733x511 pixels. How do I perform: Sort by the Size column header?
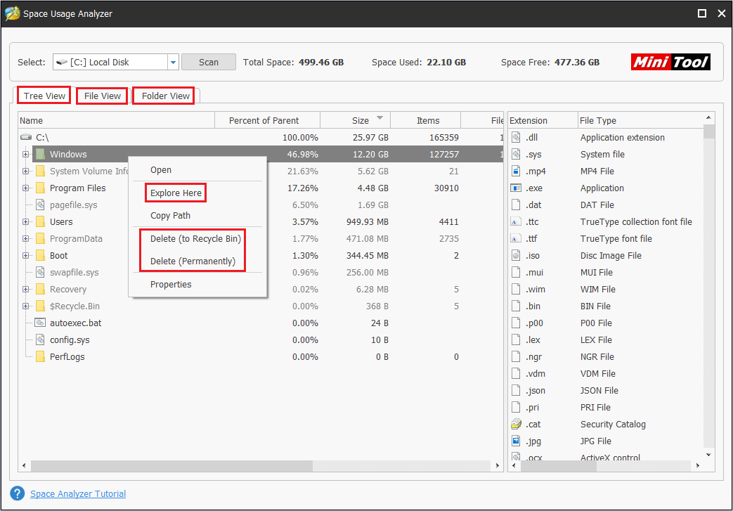point(356,120)
